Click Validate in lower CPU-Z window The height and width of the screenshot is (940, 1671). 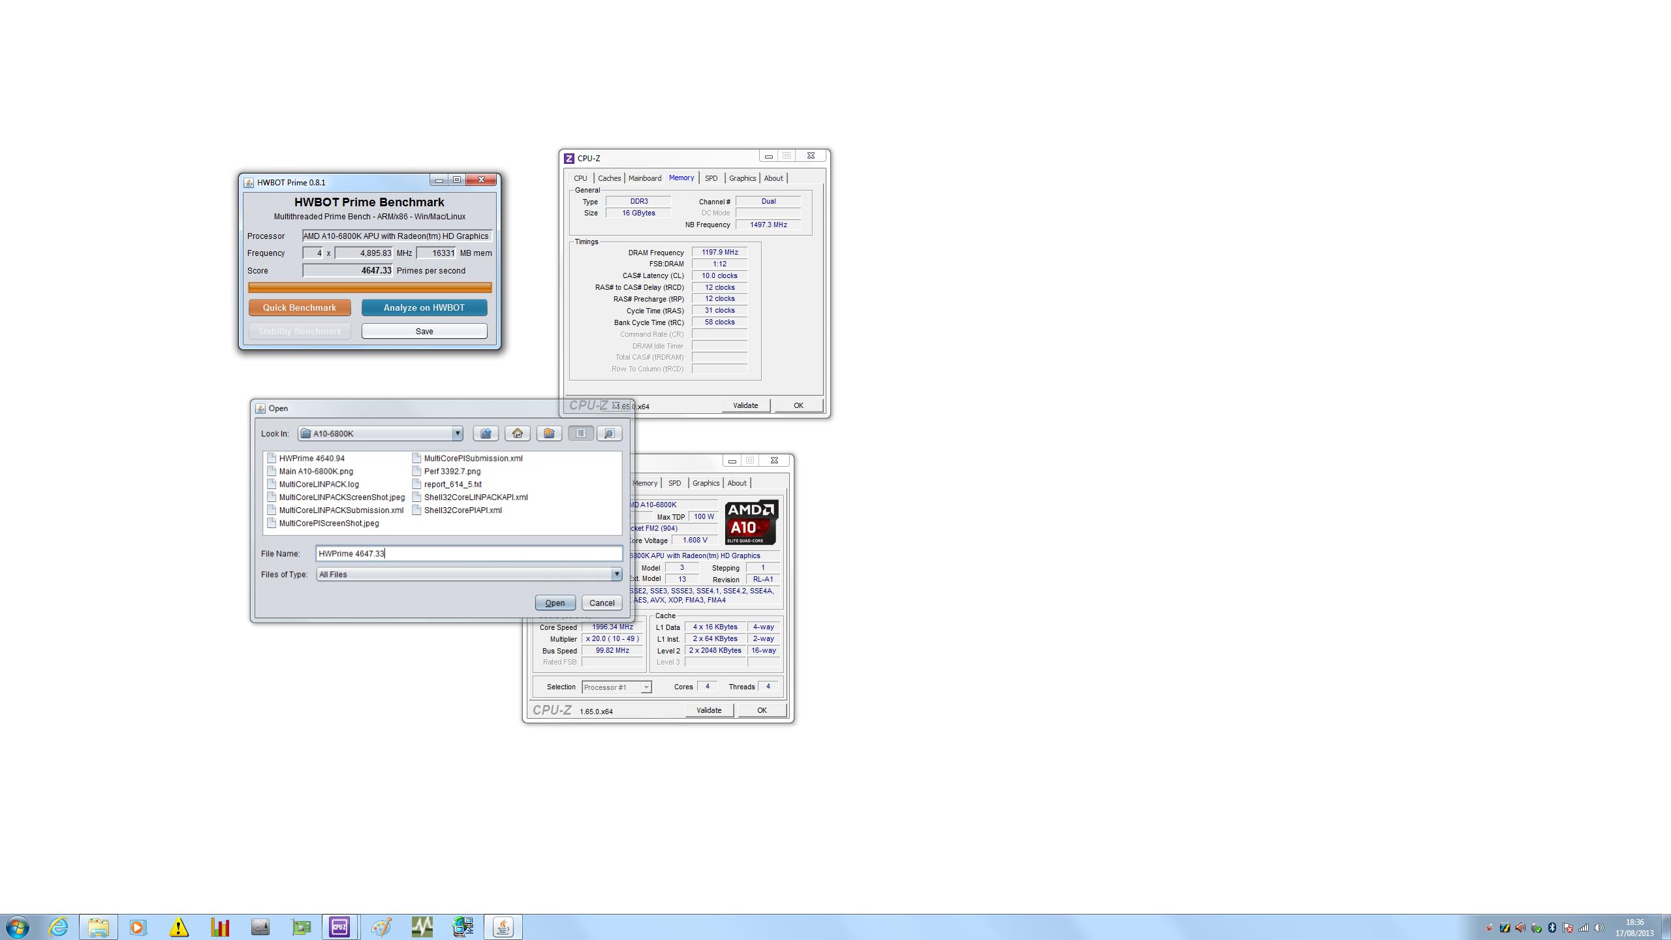click(x=709, y=710)
